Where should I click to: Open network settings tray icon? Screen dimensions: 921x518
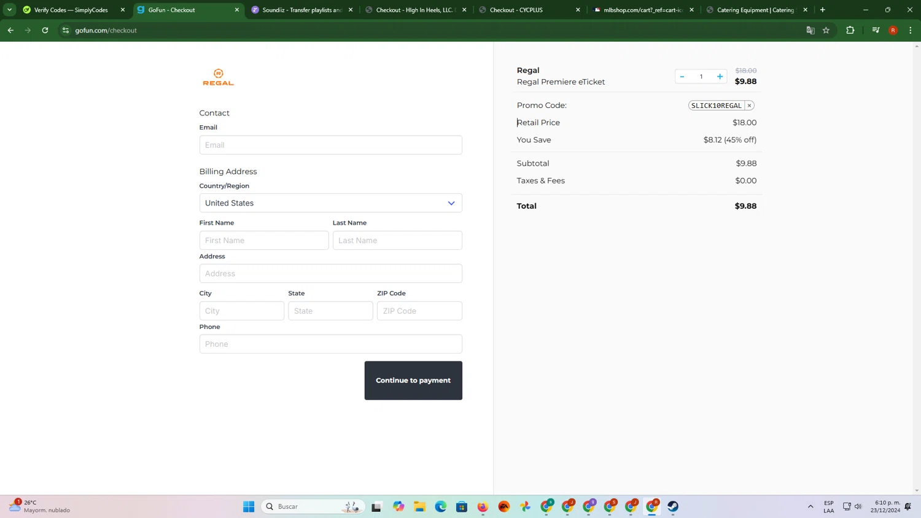(847, 506)
